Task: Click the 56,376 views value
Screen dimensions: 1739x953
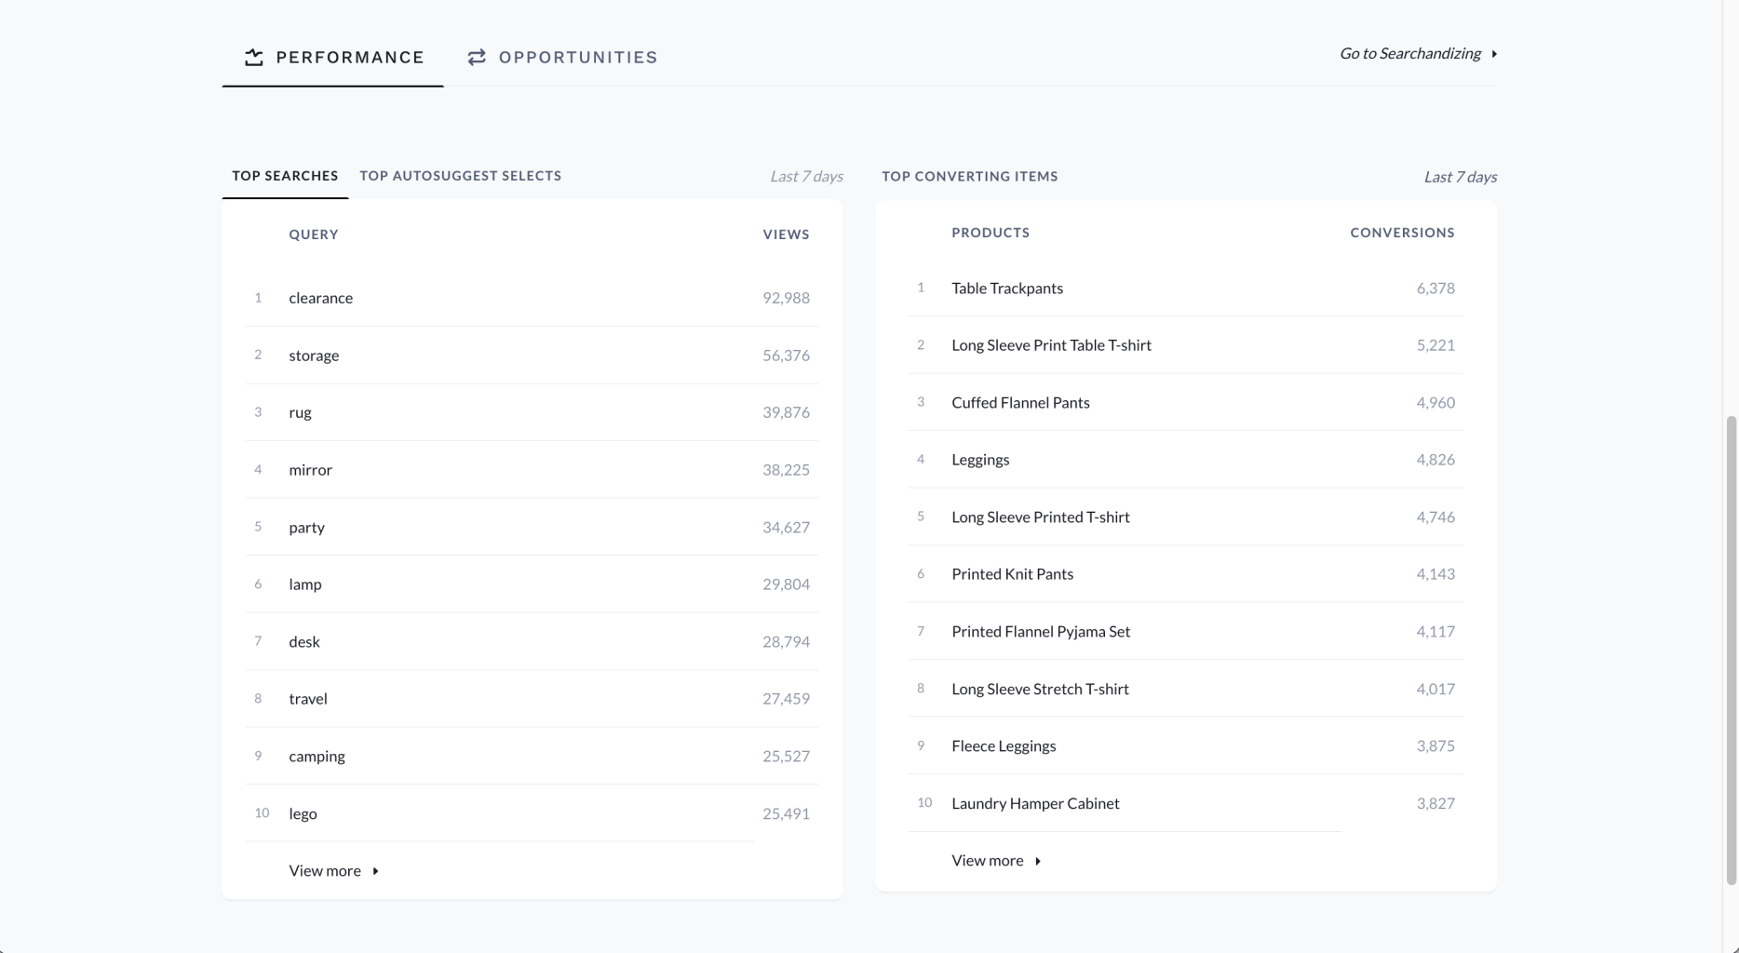Action: tap(786, 356)
